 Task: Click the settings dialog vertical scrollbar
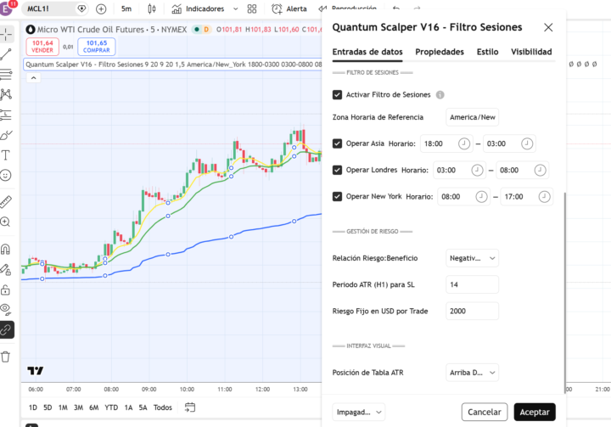tap(564, 293)
